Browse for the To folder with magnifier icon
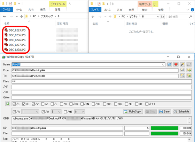Image resolution: width=195 pixels, height=142 pixels. click(182, 76)
